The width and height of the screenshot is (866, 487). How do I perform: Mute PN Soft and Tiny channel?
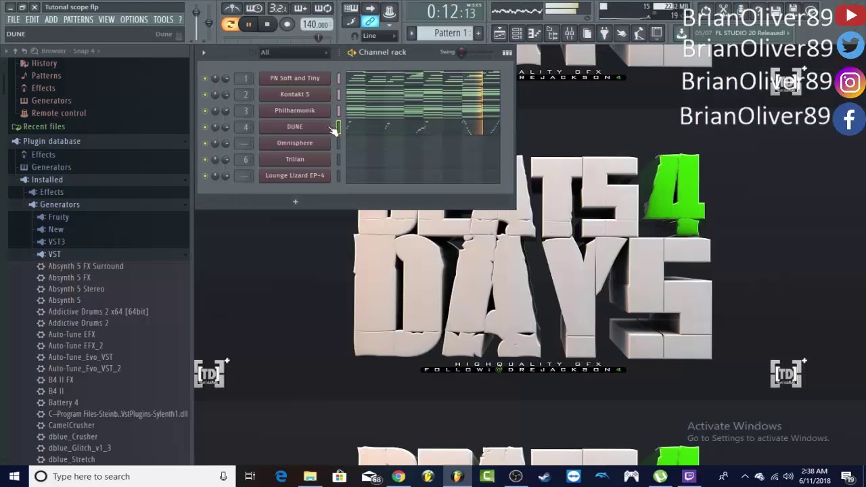[205, 78]
